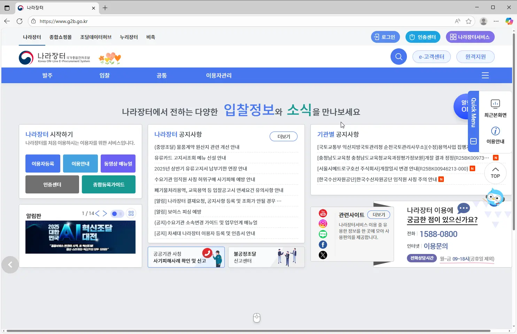Click the gray 인증센터 tile
Viewport: 517px width, 334px height.
click(x=52, y=184)
